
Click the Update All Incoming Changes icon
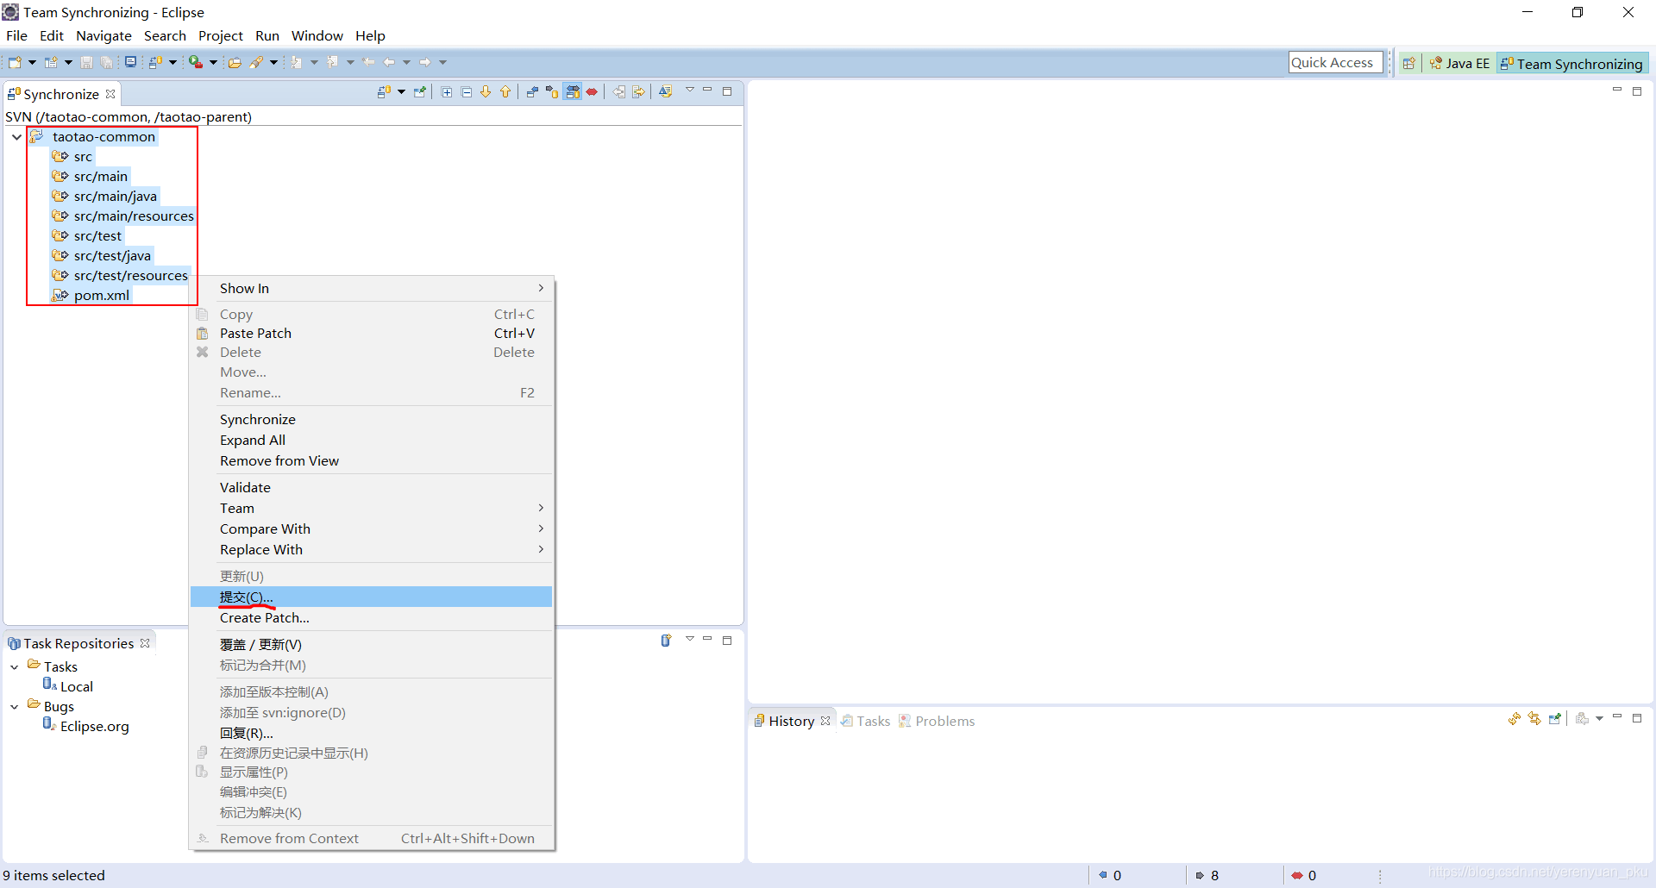pos(619,91)
